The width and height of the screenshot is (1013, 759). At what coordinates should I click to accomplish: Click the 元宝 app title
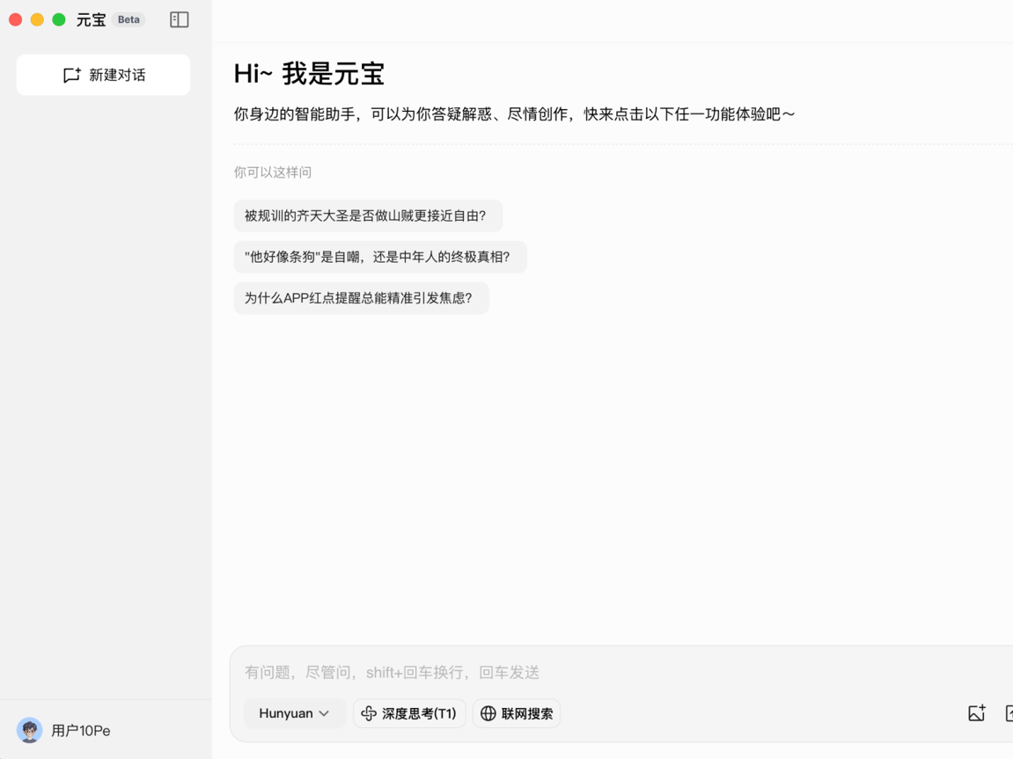tap(92, 20)
